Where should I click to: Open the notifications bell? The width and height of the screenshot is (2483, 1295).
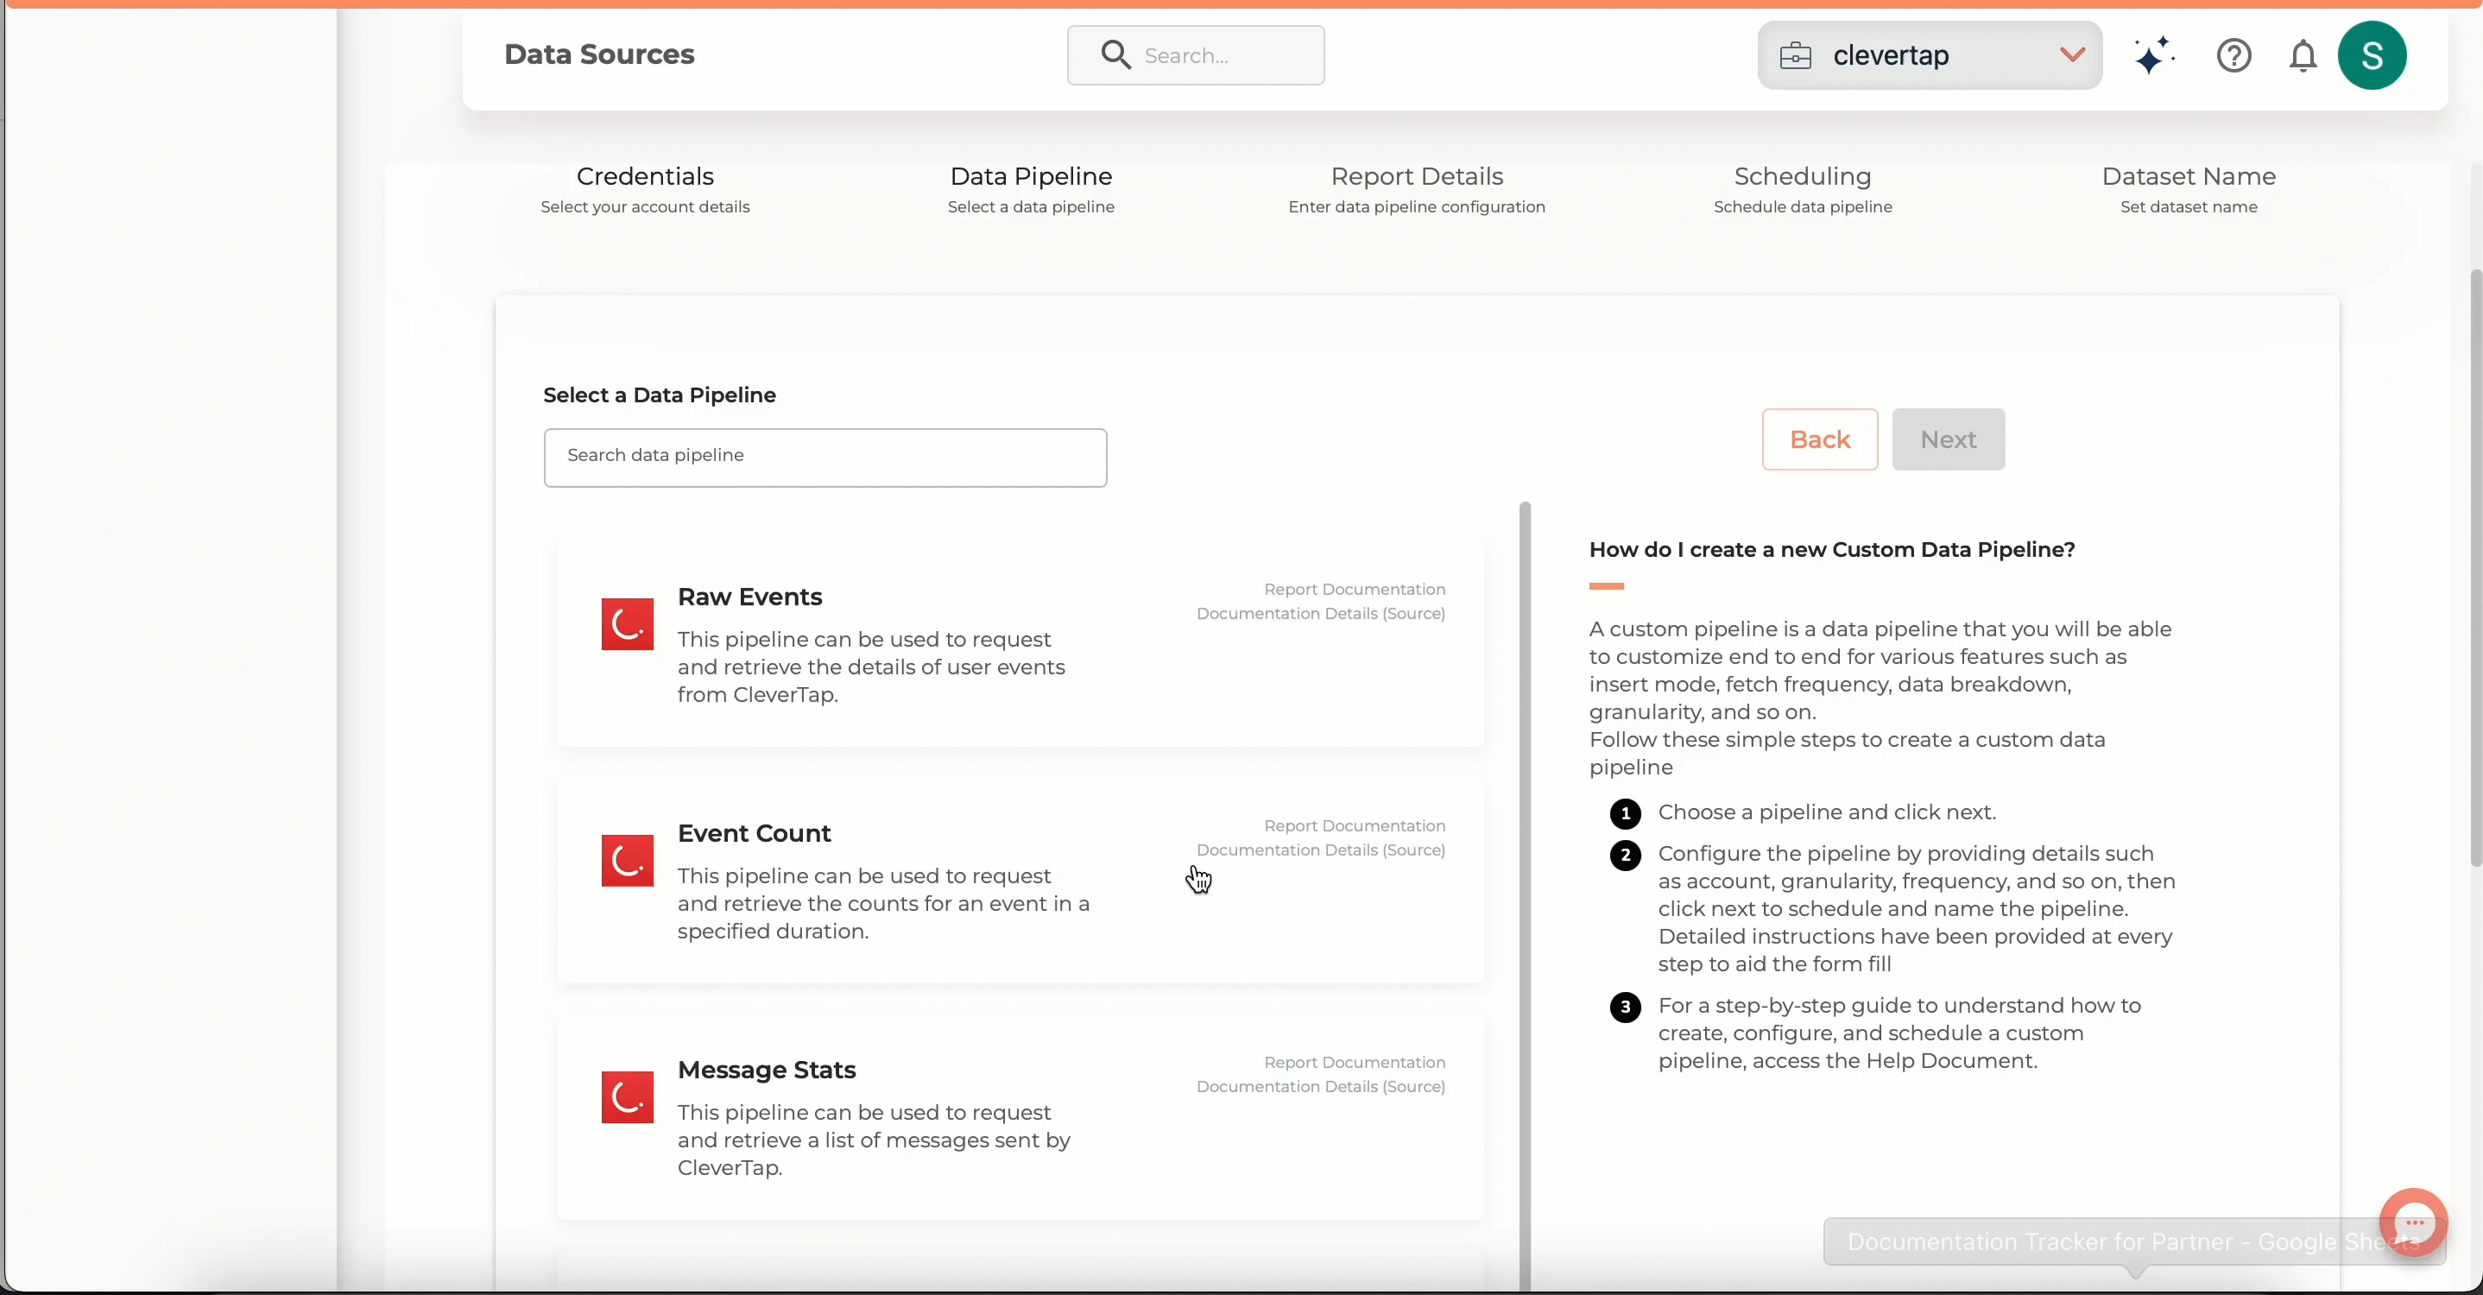tap(2303, 56)
